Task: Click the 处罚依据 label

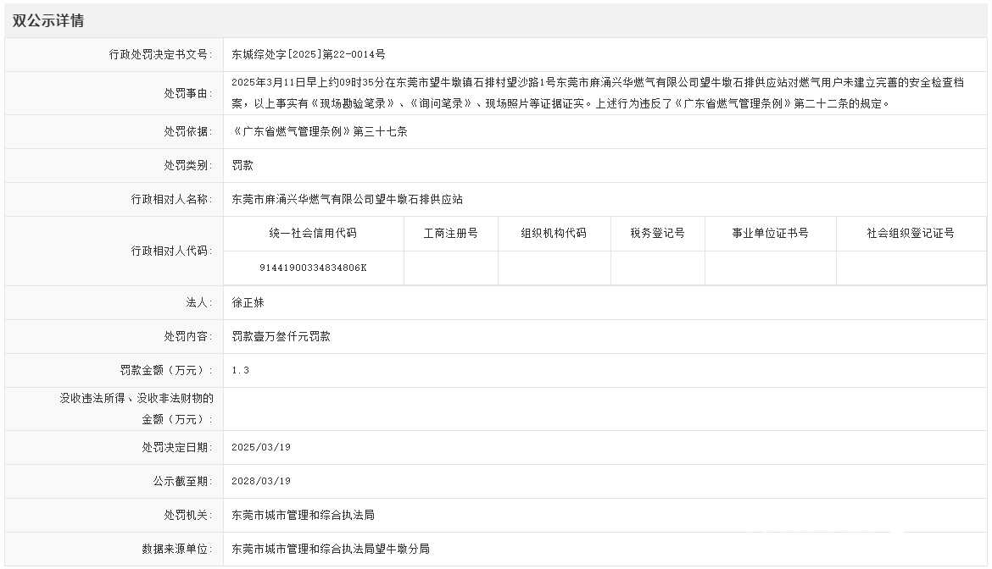Action: [188, 131]
